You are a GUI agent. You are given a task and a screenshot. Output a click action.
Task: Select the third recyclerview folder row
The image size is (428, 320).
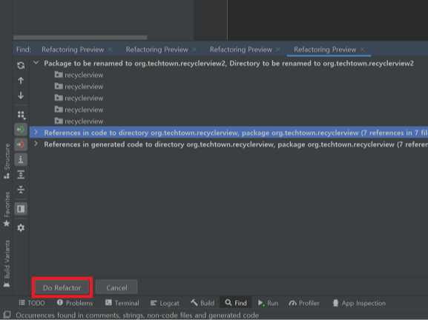(x=79, y=98)
